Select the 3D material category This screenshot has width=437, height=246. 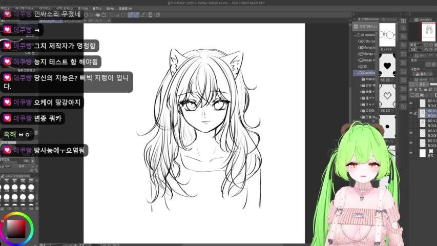tap(363, 67)
